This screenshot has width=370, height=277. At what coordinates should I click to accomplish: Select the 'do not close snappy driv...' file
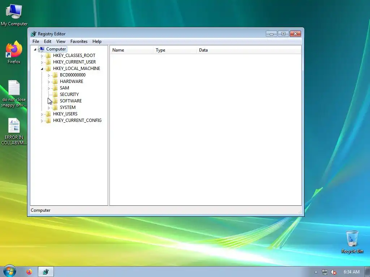click(x=14, y=93)
